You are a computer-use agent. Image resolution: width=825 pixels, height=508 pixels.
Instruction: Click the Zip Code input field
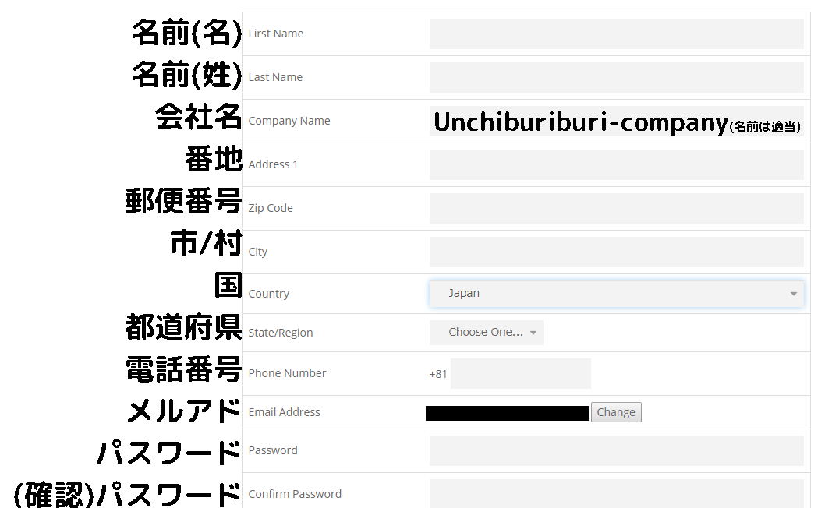point(616,208)
